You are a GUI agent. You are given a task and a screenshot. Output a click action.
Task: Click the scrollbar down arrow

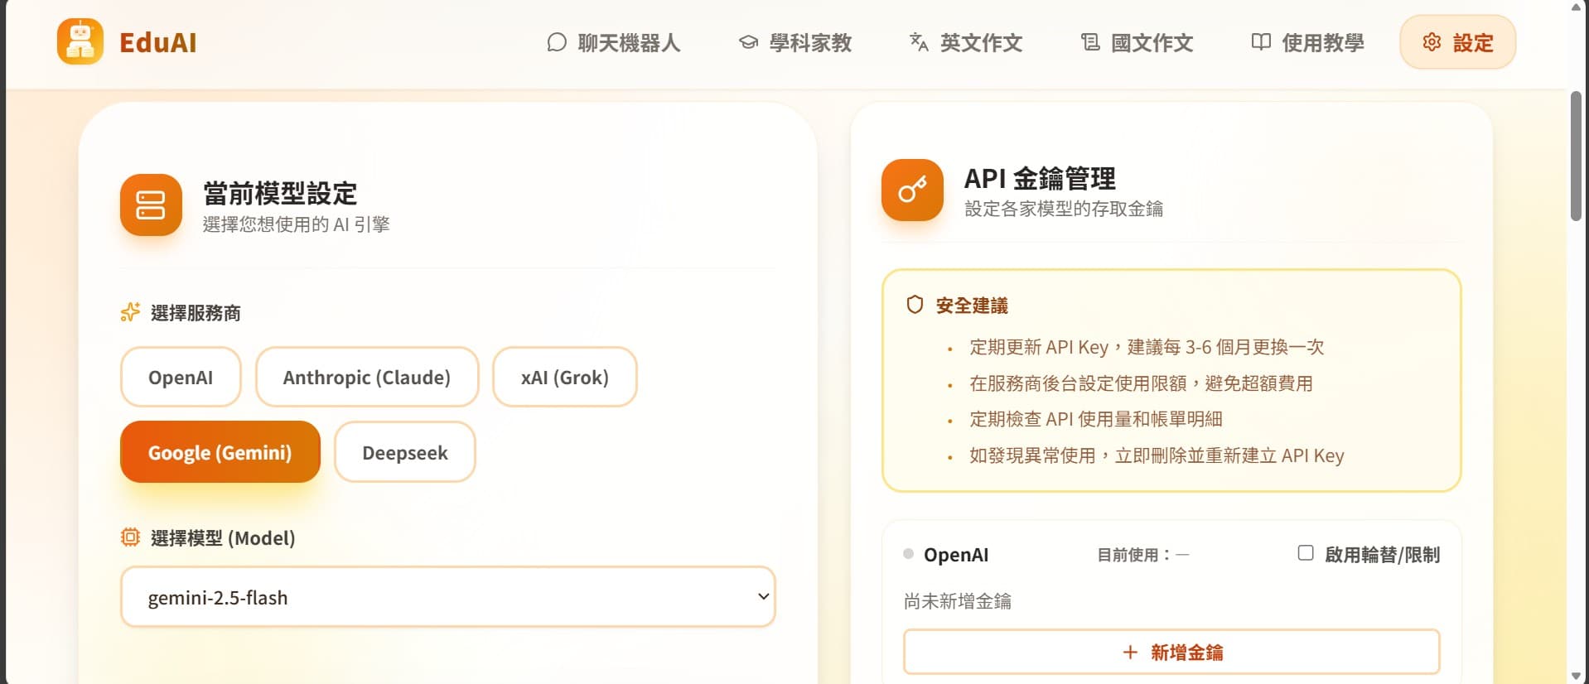click(1576, 677)
